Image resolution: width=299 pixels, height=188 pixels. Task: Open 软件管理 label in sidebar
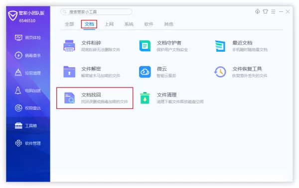33,143
